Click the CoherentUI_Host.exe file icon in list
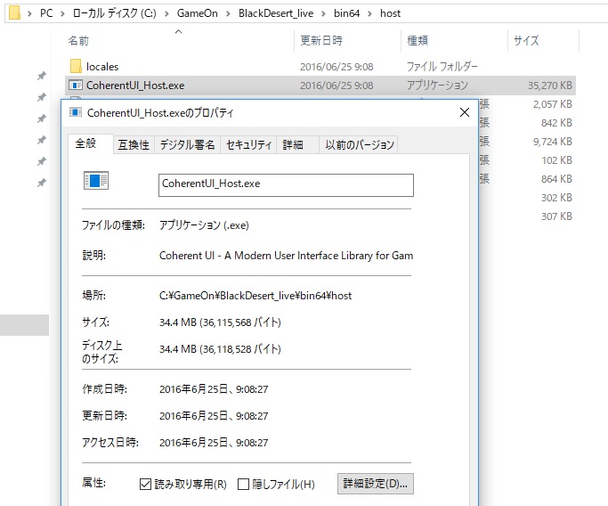This screenshot has width=608, height=506. pyautogui.click(x=76, y=85)
